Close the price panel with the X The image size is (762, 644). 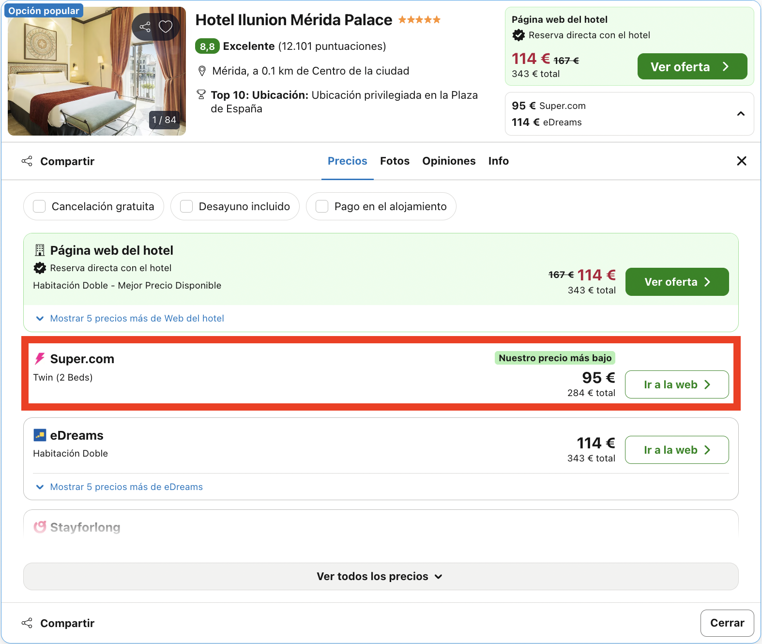(x=741, y=161)
